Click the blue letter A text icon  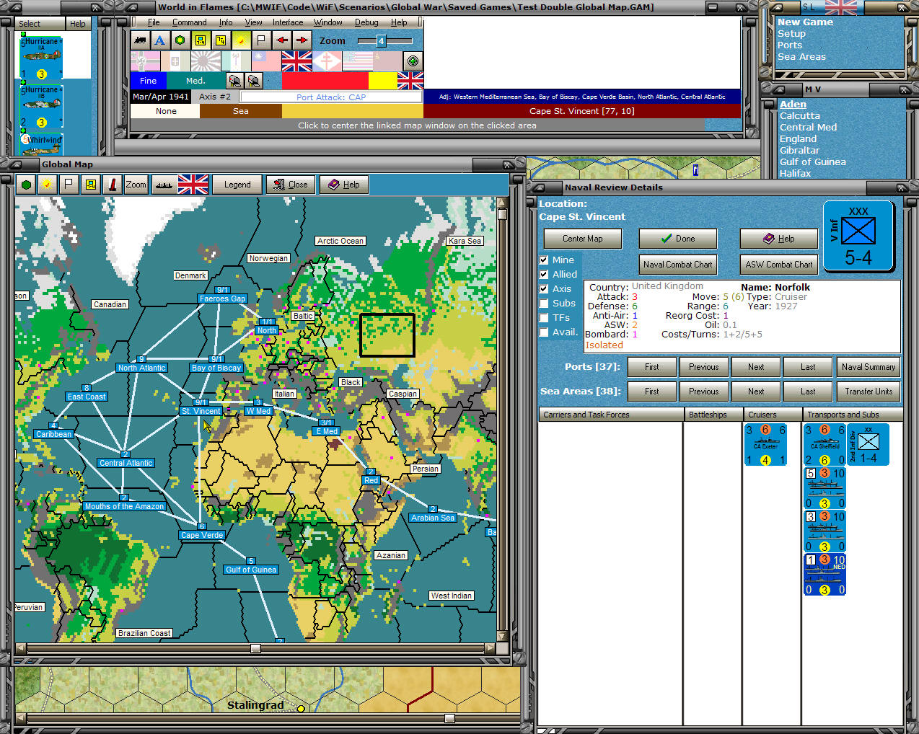point(160,40)
